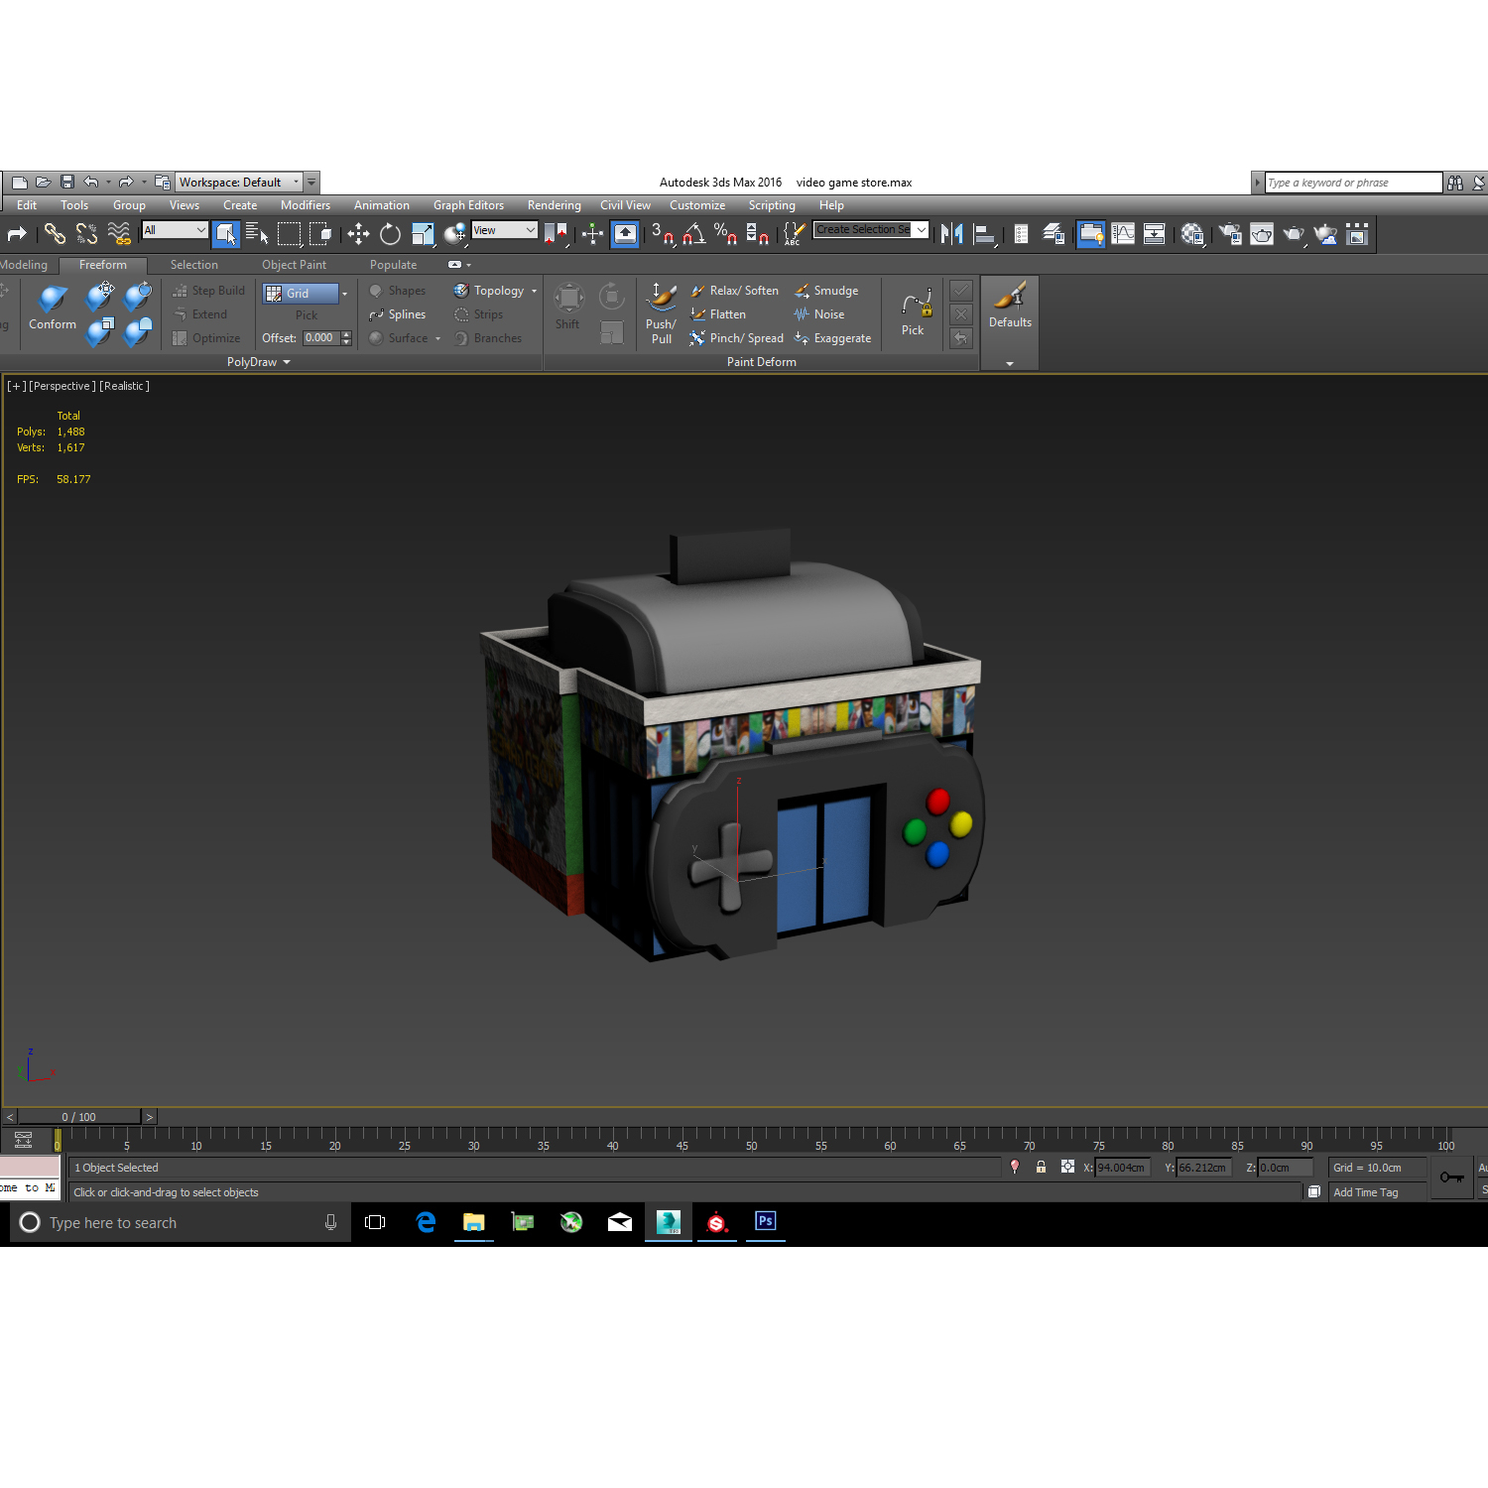Edit the Offset value field in PolyDraw

(x=322, y=337)
